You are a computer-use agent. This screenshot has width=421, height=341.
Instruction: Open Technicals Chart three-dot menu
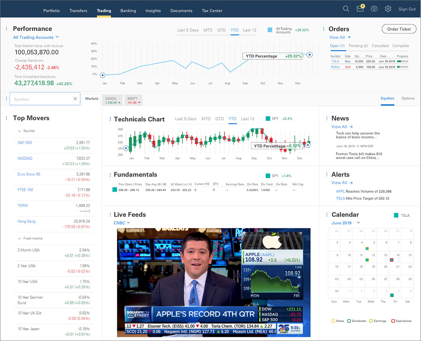[x=110, y=119]
